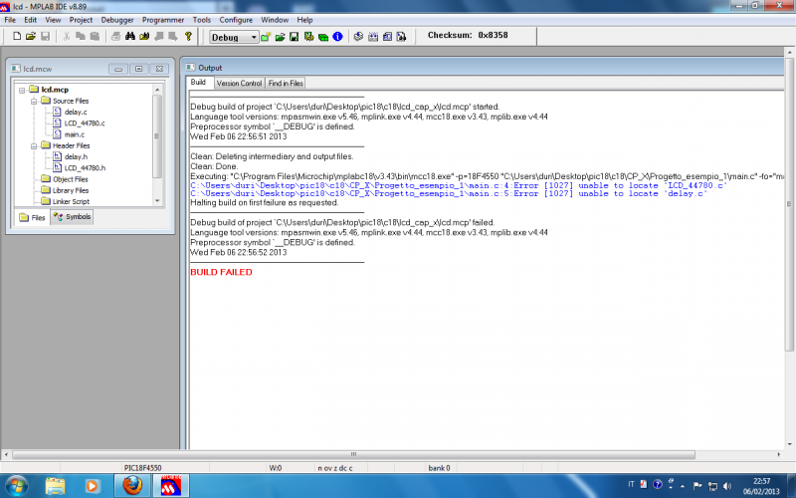Click the Print toolbar icon

pyautogui.click(x=115, y=36)
